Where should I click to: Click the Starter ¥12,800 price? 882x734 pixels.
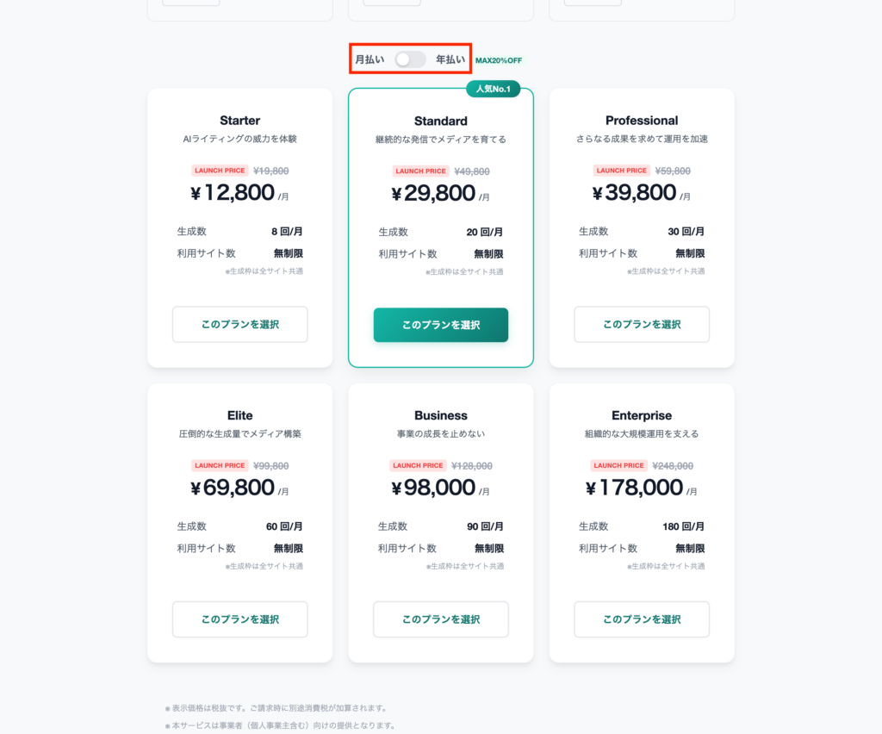point(233,193)
